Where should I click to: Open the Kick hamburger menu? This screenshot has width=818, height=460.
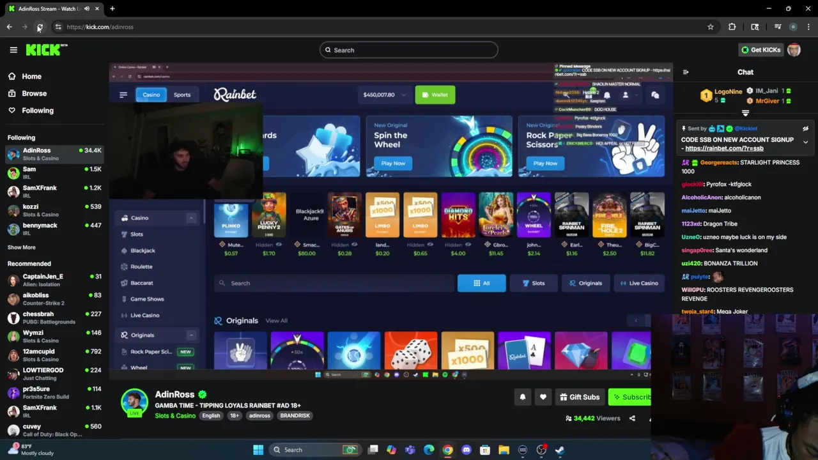point(13,50)
